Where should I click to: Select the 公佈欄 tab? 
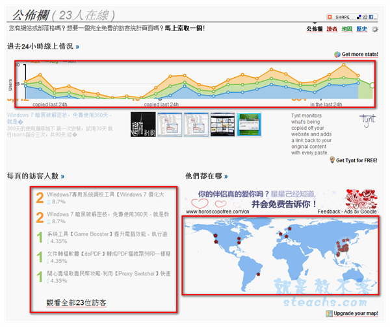[315, 29]
